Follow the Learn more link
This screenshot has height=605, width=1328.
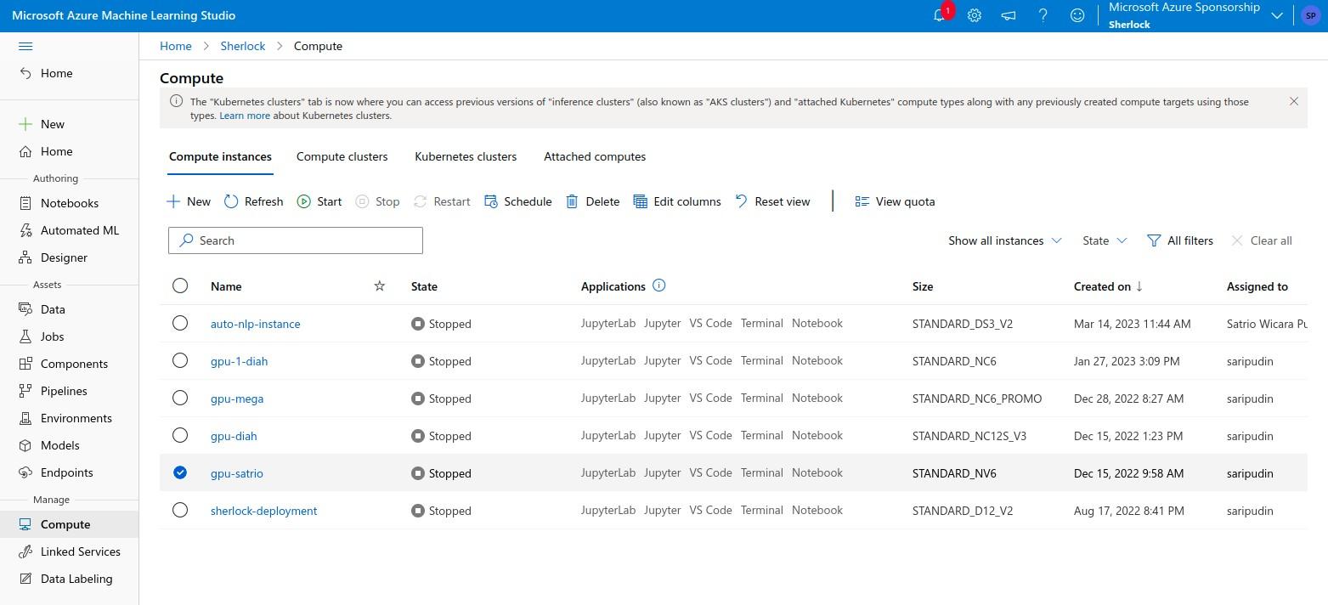(245, 116)
